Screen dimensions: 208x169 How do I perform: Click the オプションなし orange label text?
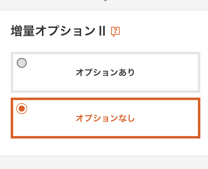tap(105, 118)
